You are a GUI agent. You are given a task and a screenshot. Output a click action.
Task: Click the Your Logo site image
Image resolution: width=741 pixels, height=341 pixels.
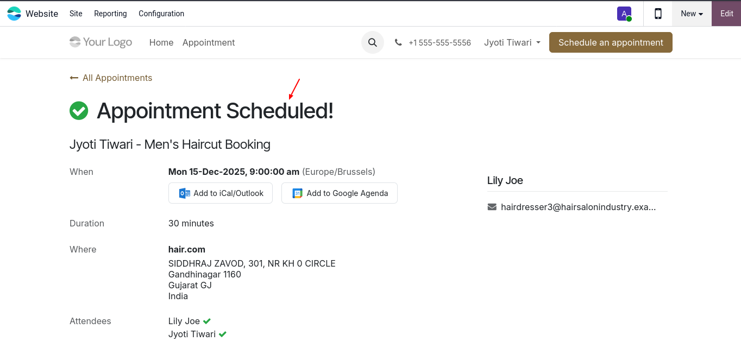[101, 42]
